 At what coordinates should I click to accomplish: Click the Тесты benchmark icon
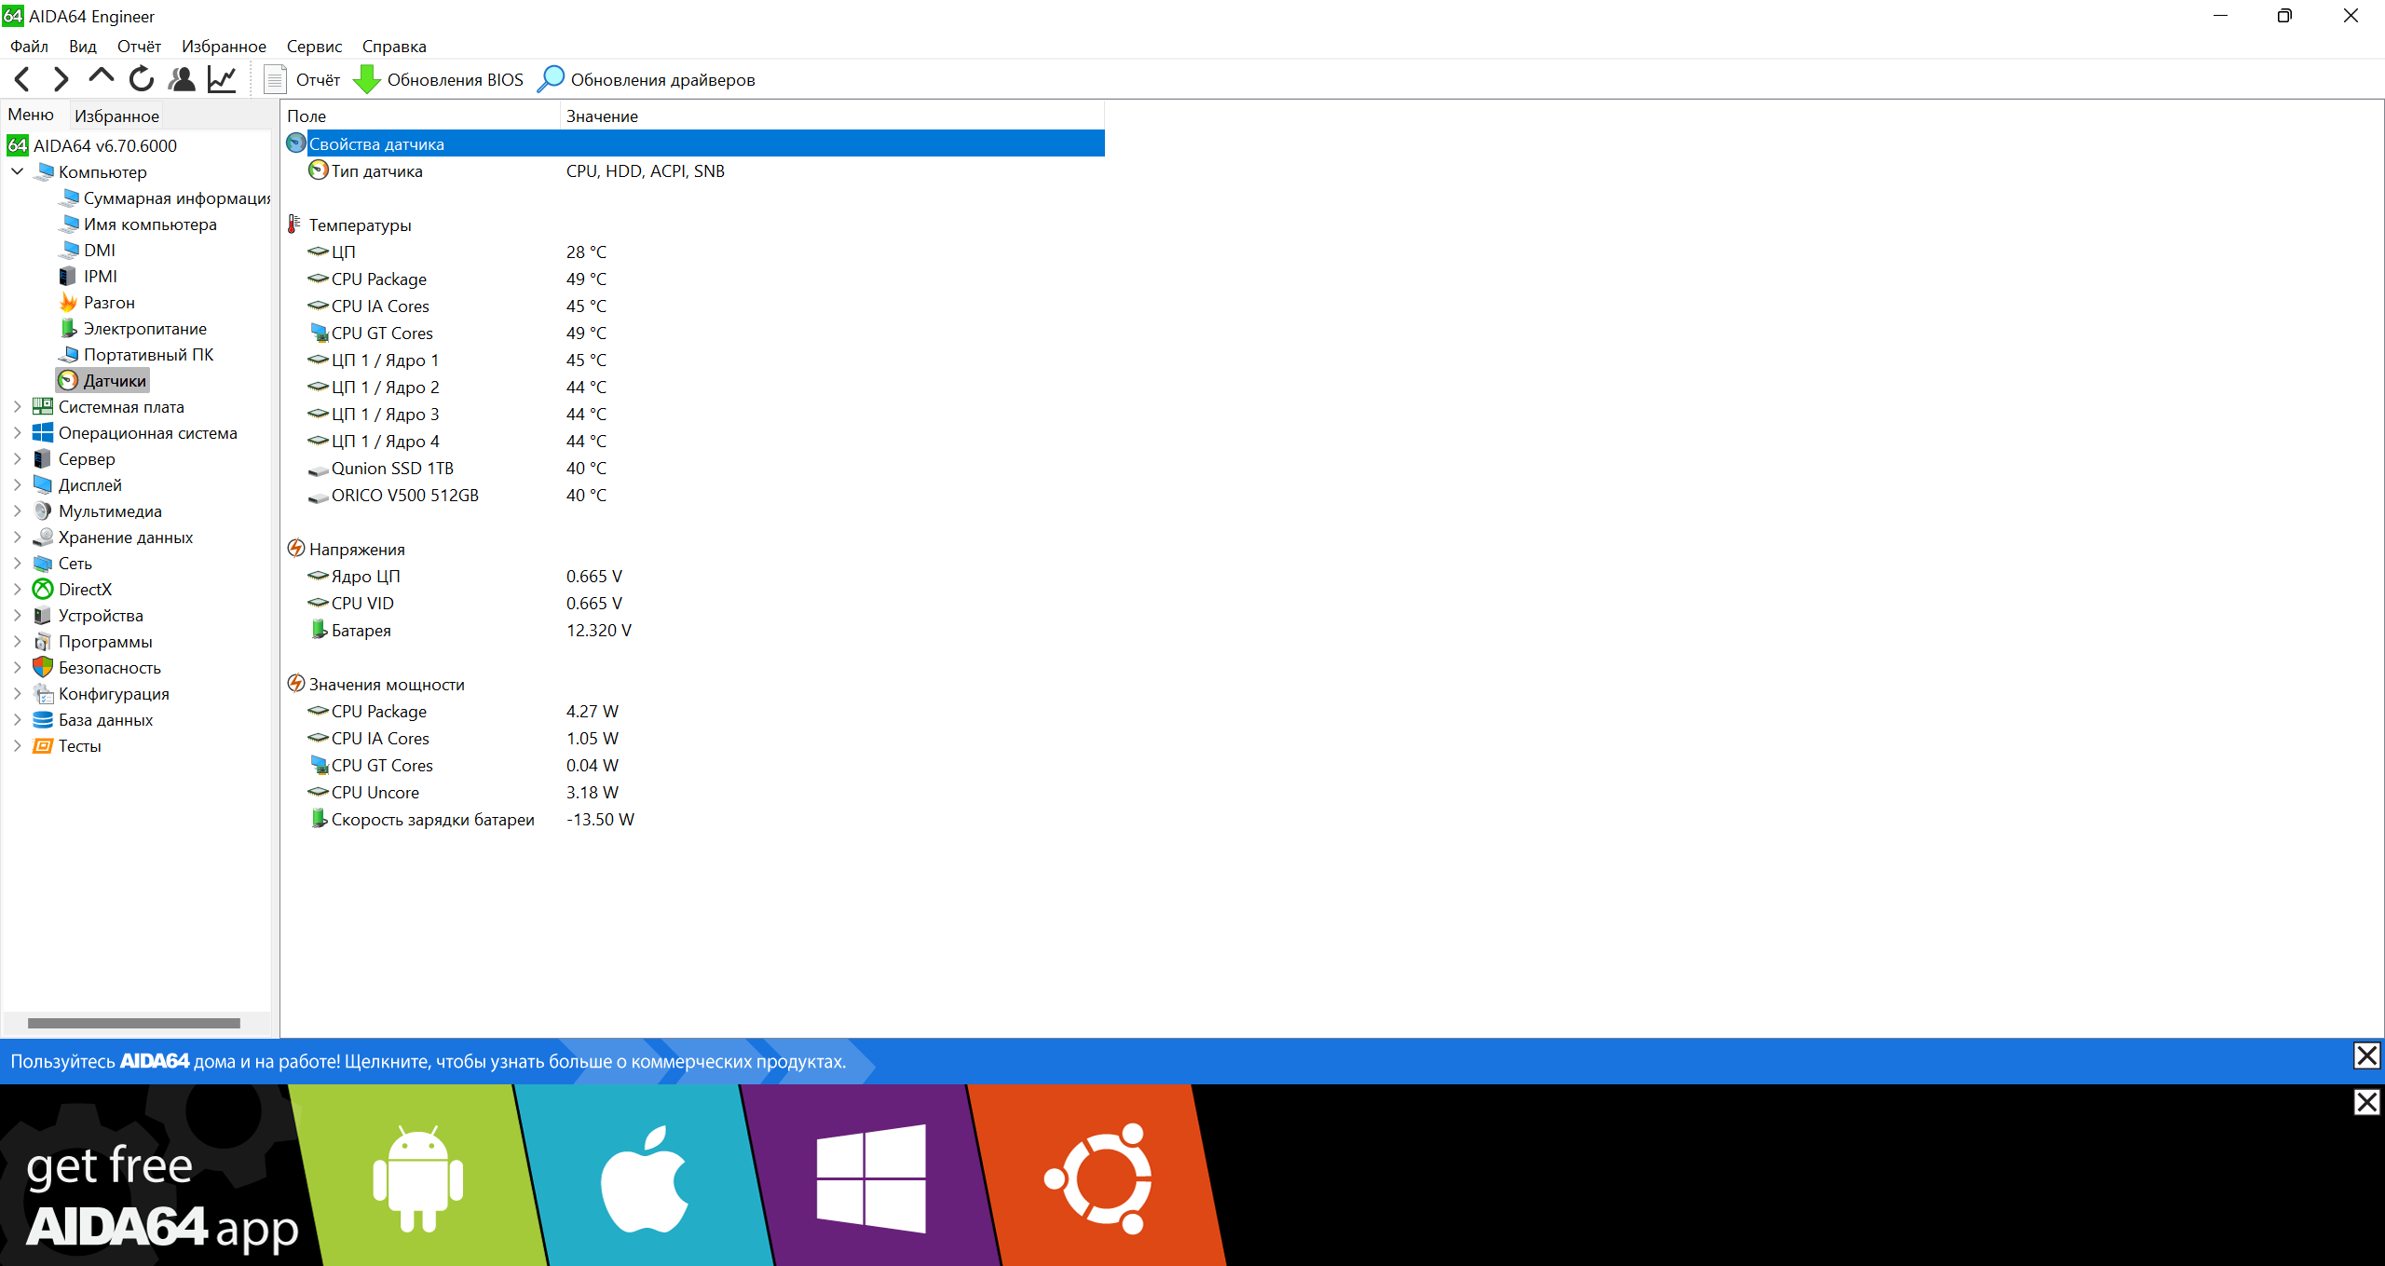pyautogui.click(x=43, y=745)
